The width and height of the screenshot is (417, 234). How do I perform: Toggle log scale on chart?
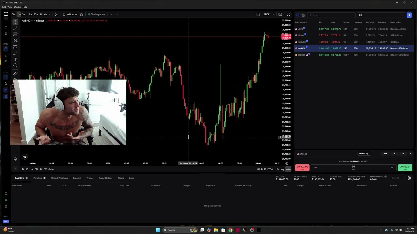pos(282,169)
